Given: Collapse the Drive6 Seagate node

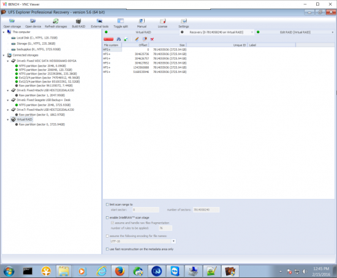Looking at the screenshot, I should click(8, 100).
